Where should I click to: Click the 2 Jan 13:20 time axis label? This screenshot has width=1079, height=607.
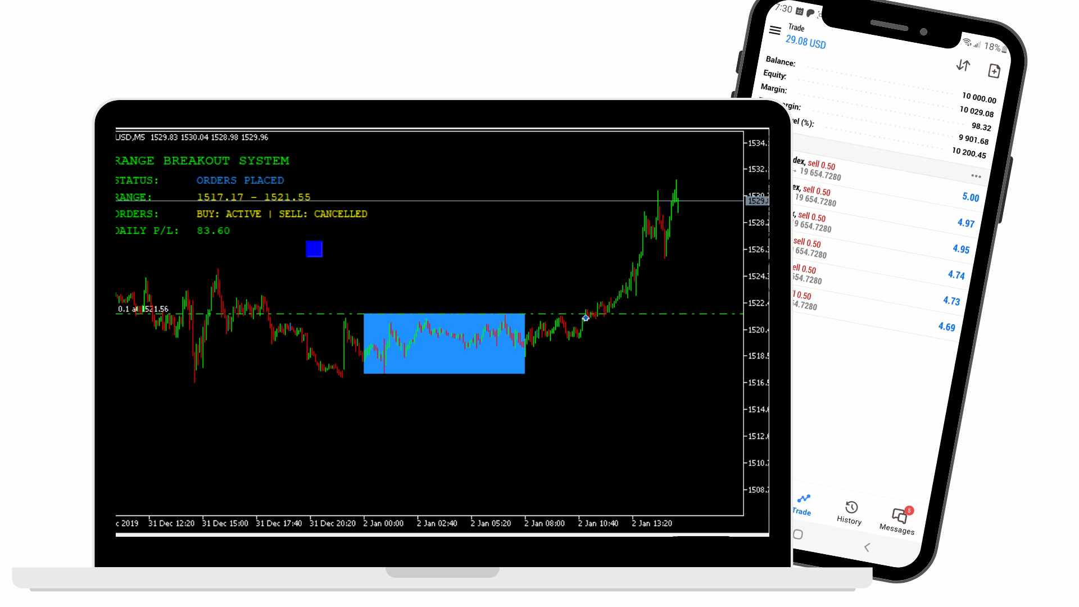(652, 523)
